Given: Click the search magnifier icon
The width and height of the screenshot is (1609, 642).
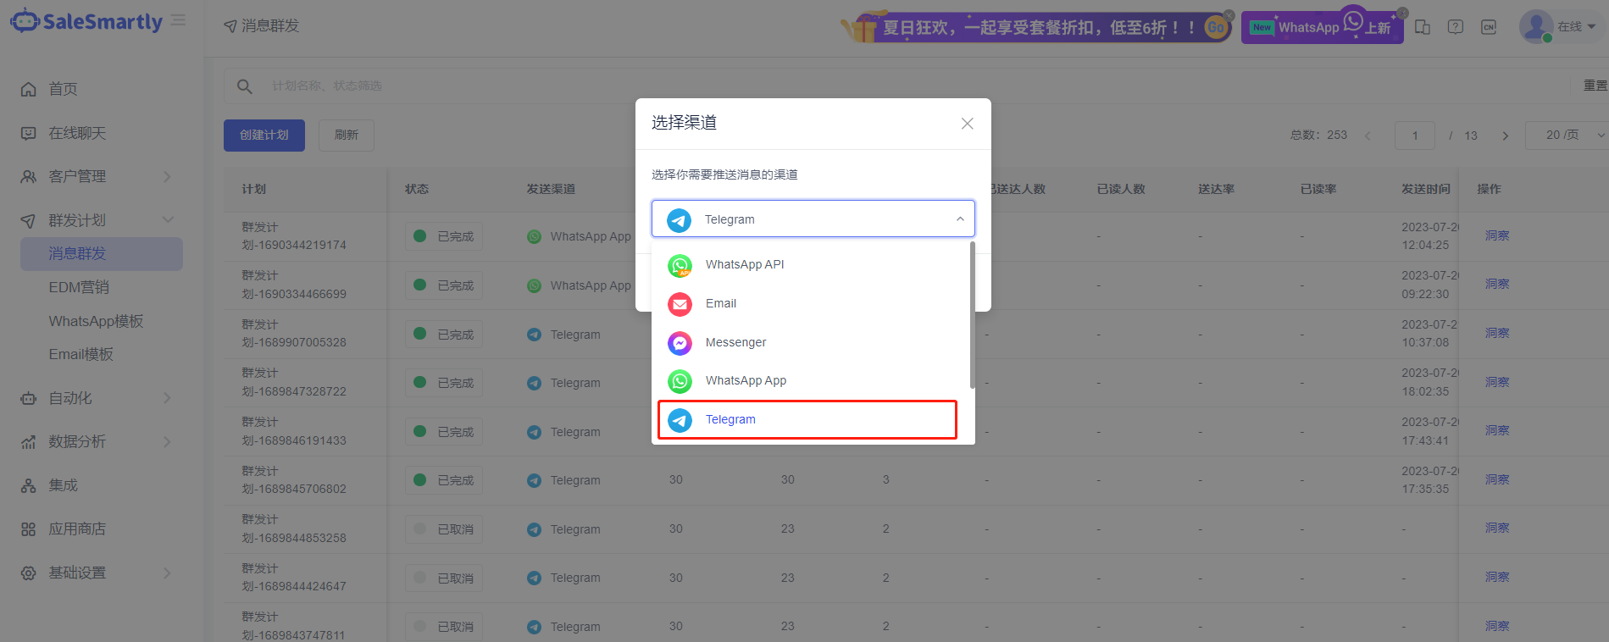Looking at the screenshot, I should click(x=245, y=86).
